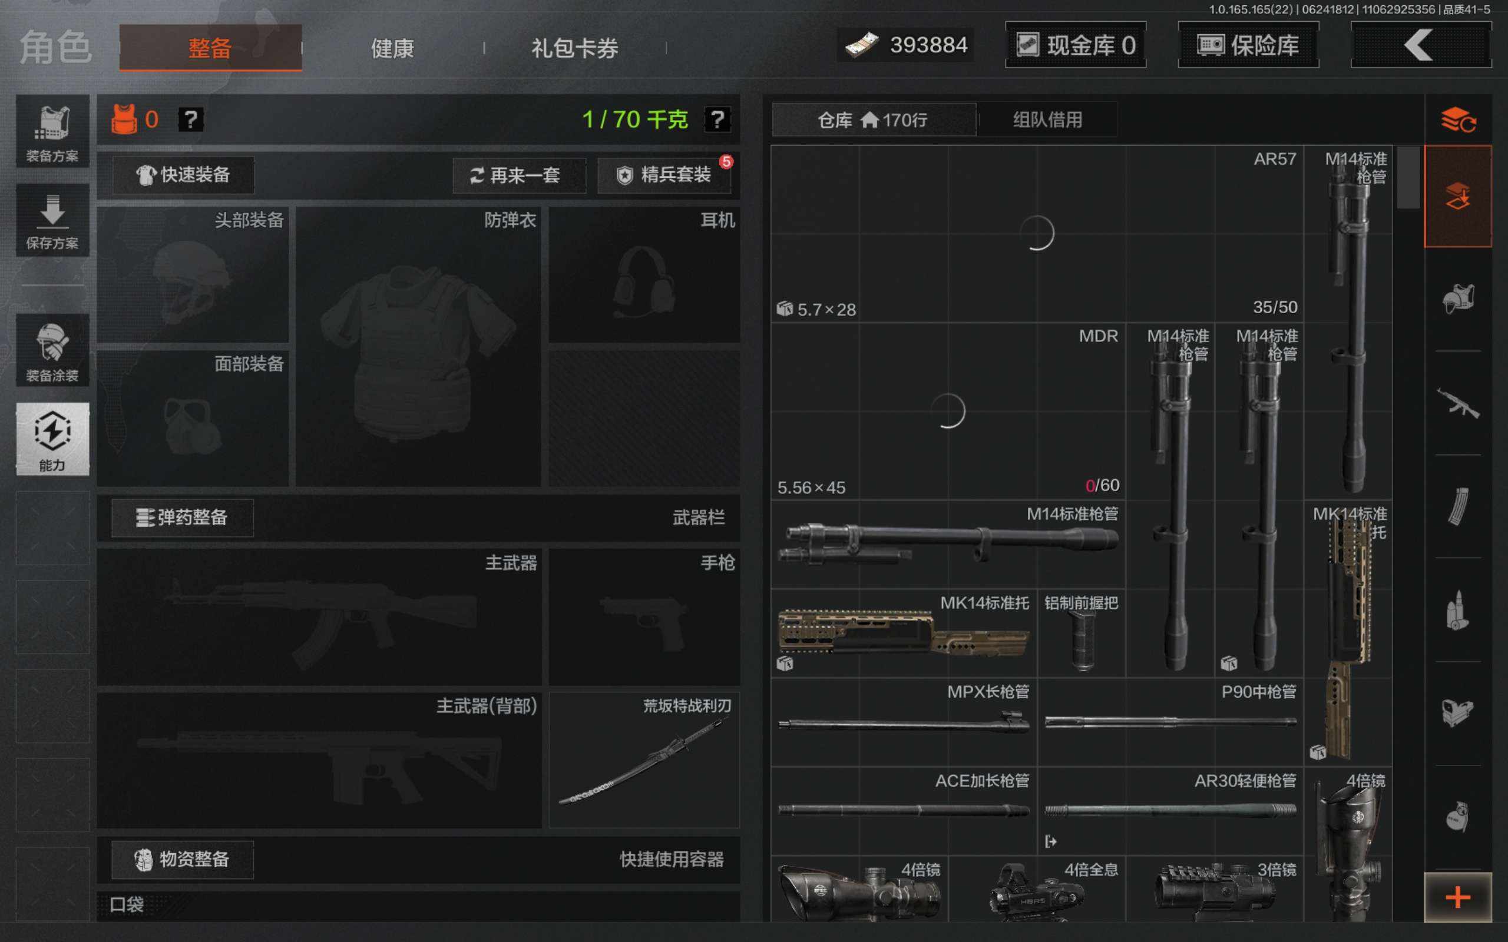The image size is (1508, 942).
Task: Select the 仓库 170行 tab
Action: coord(874,120)
